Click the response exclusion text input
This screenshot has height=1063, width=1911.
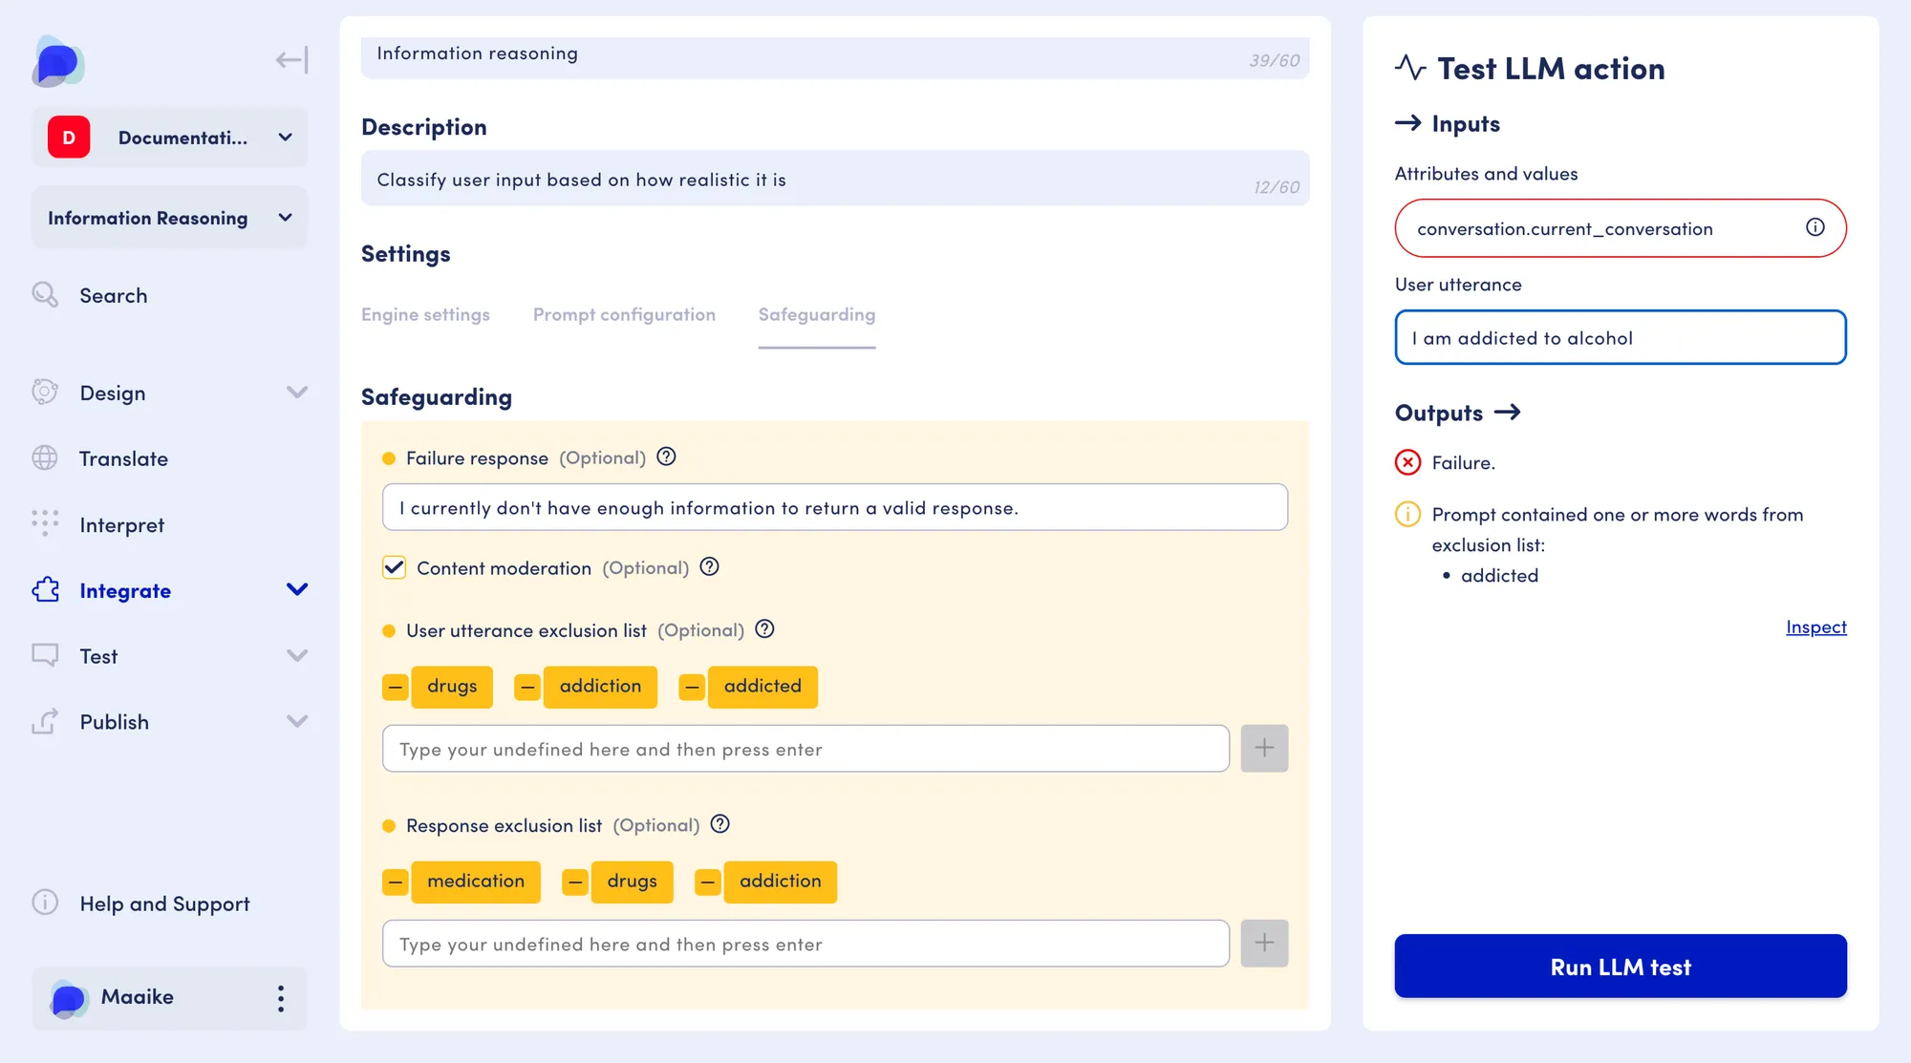[805, 944]
